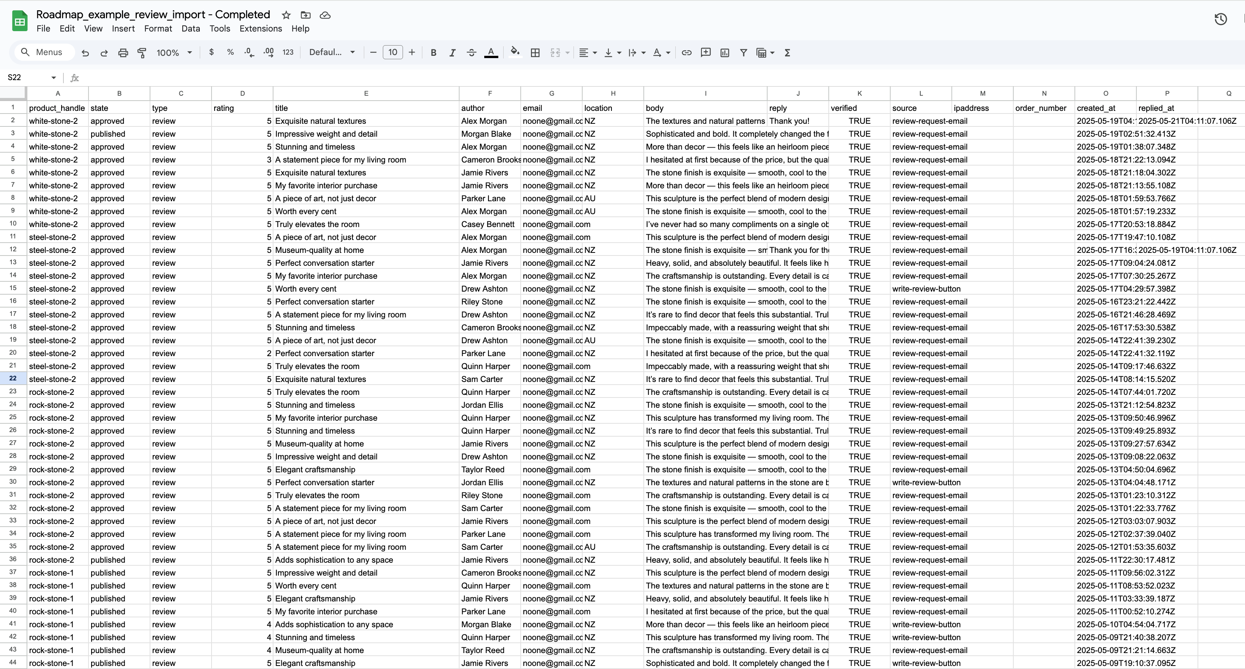
Task: Open the Name box dropdown arrow
Action: [54, 78]
